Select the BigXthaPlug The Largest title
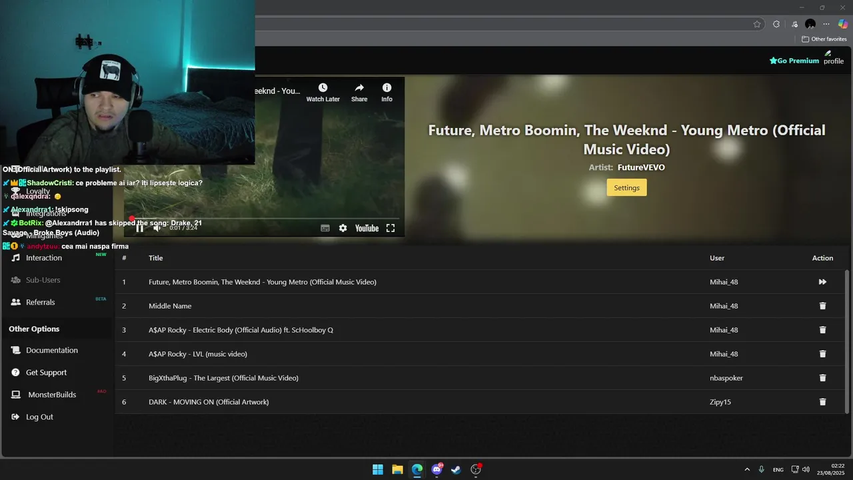The width and height of the screenshot is (853, 480). pos(223,378)
